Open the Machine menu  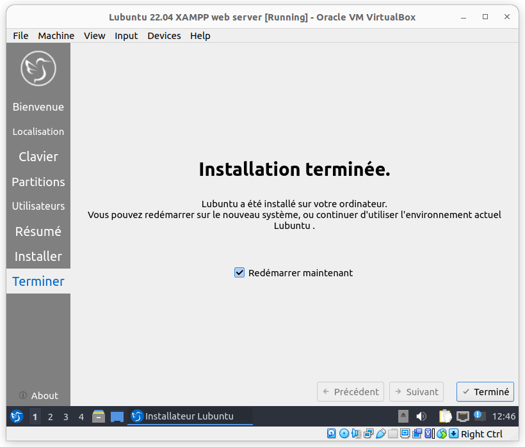pyautogui.click(x=56, y=36)
